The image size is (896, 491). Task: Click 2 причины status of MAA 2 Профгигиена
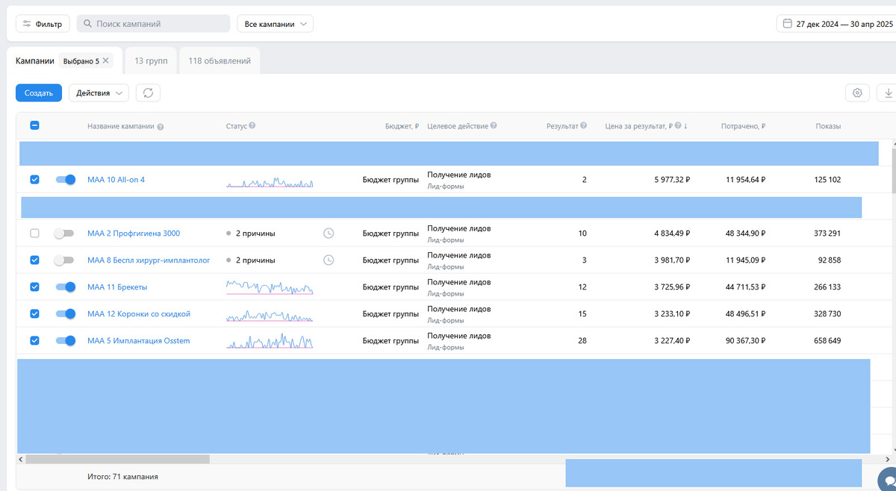[255, 234]
